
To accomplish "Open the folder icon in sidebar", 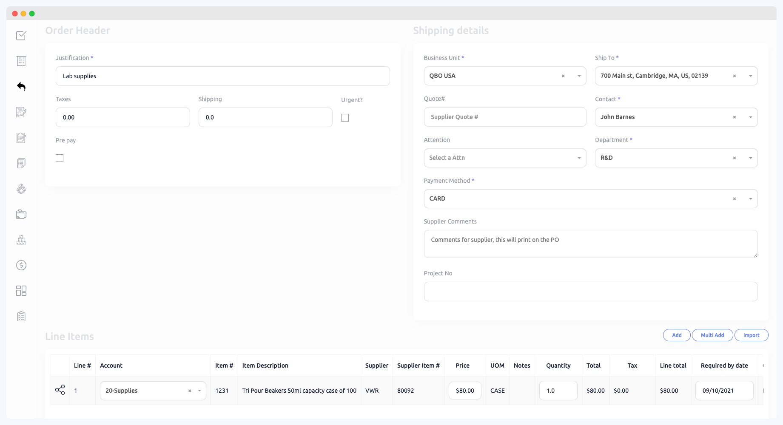I will click(21, 214).
